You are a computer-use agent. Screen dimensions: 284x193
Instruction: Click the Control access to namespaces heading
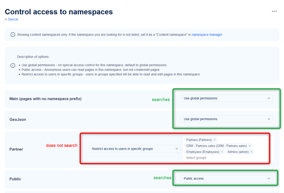point(59,12)
